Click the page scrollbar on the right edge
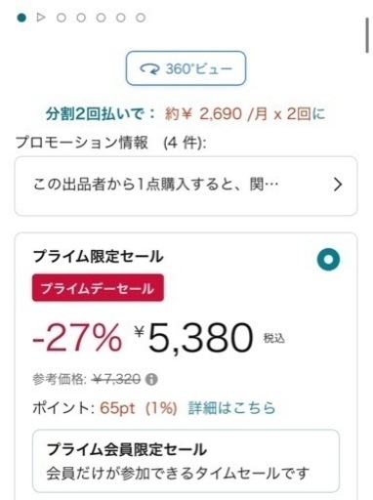 (367, 35)
